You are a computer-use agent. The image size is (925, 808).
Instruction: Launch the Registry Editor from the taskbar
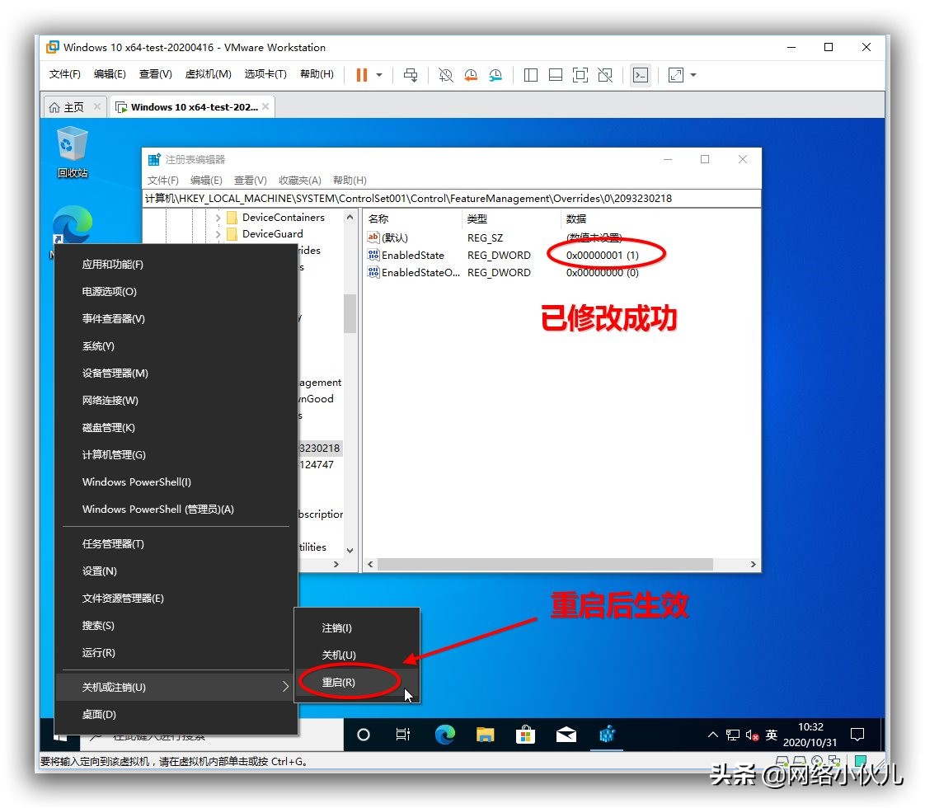(608, 734)
